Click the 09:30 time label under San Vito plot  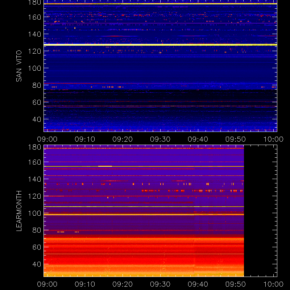click(160, 139)
